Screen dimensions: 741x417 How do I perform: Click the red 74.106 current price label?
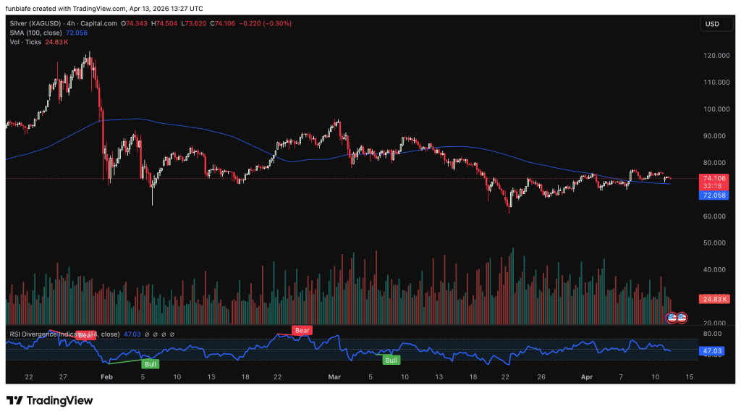714,178
